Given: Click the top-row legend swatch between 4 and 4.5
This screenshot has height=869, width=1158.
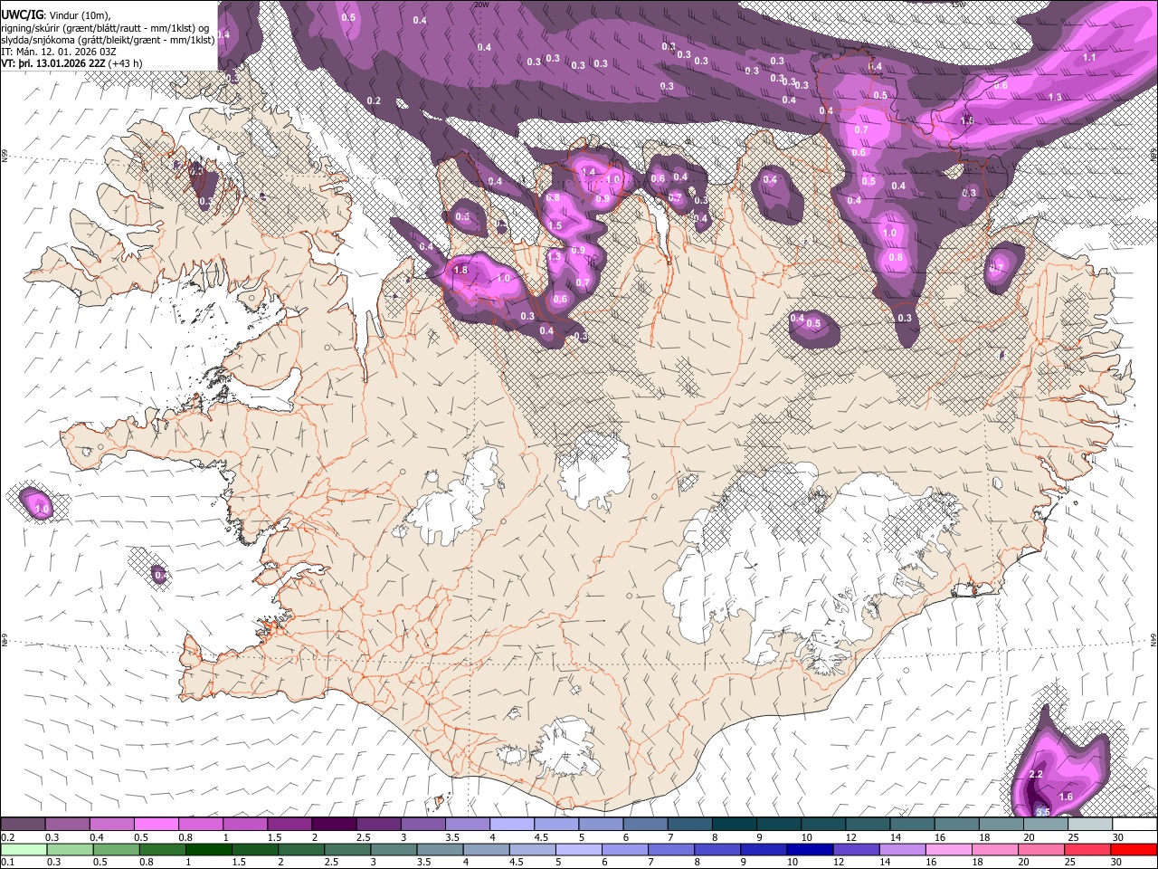Looking at the screenshot, I should (511, 825).
